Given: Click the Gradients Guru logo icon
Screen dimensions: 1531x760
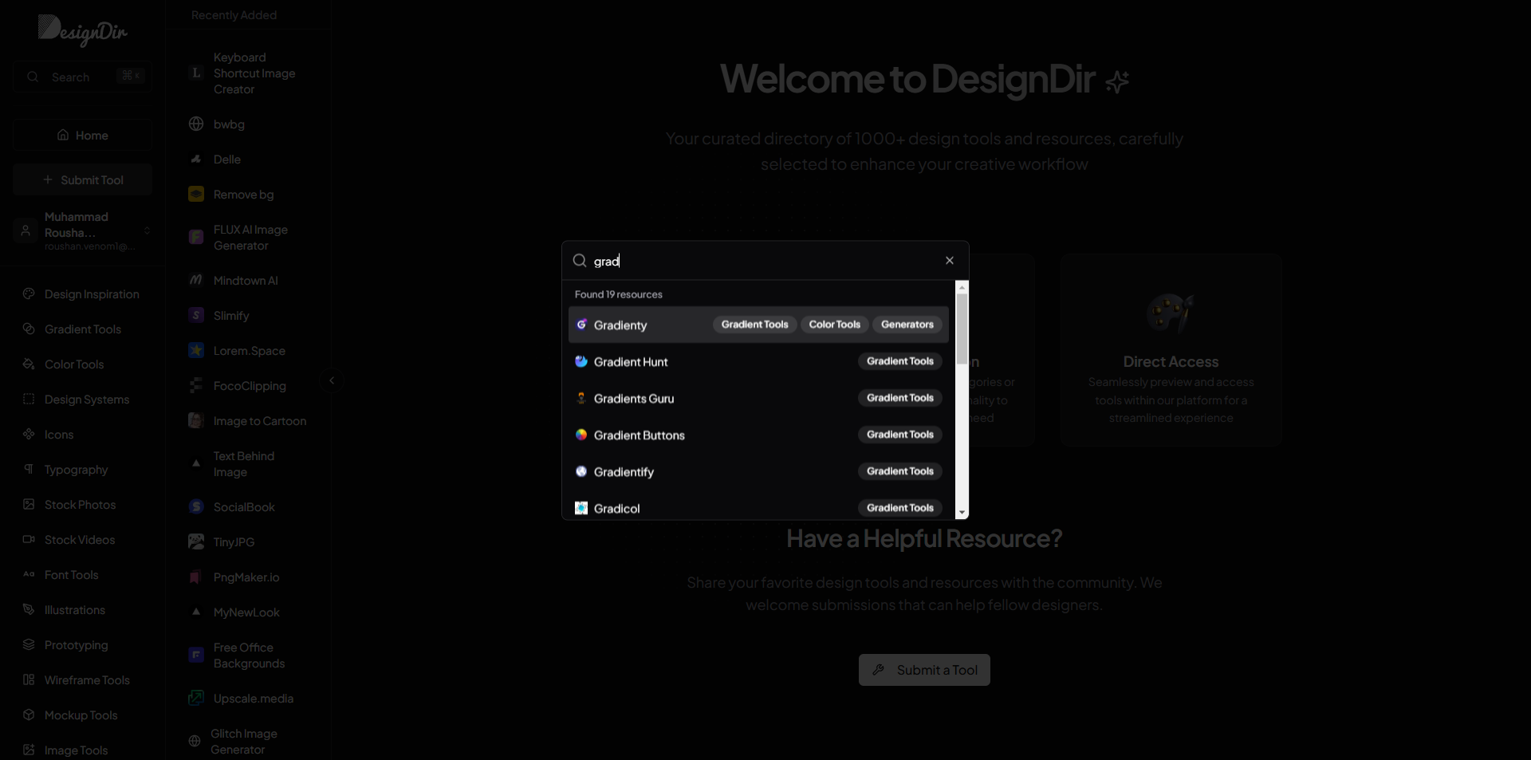Looking at the screenshot, I should click(581, 398).
